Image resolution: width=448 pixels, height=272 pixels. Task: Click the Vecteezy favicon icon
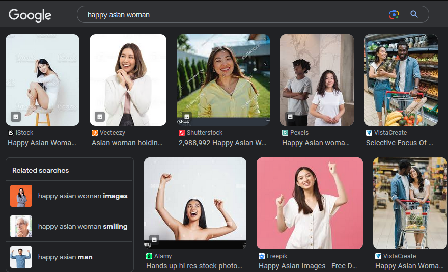(x=95, y=133)
